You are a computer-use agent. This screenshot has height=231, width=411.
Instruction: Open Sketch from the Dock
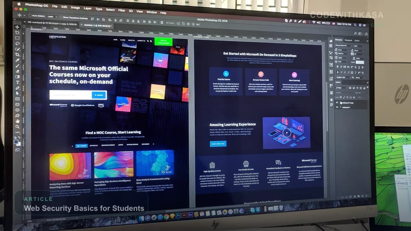click(172, 216)
